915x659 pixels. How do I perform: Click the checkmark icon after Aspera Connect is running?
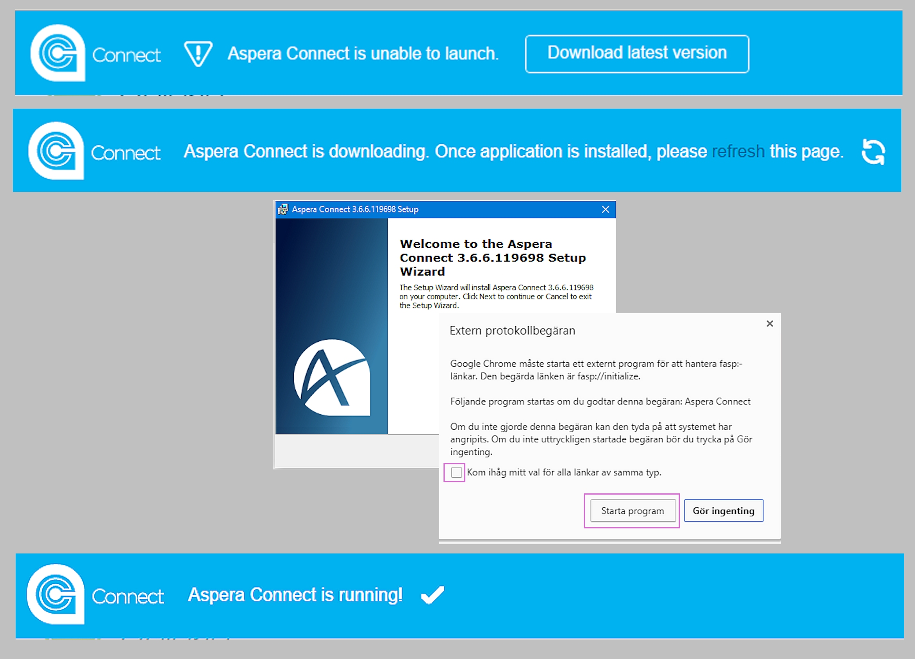(x=432, y=595)
